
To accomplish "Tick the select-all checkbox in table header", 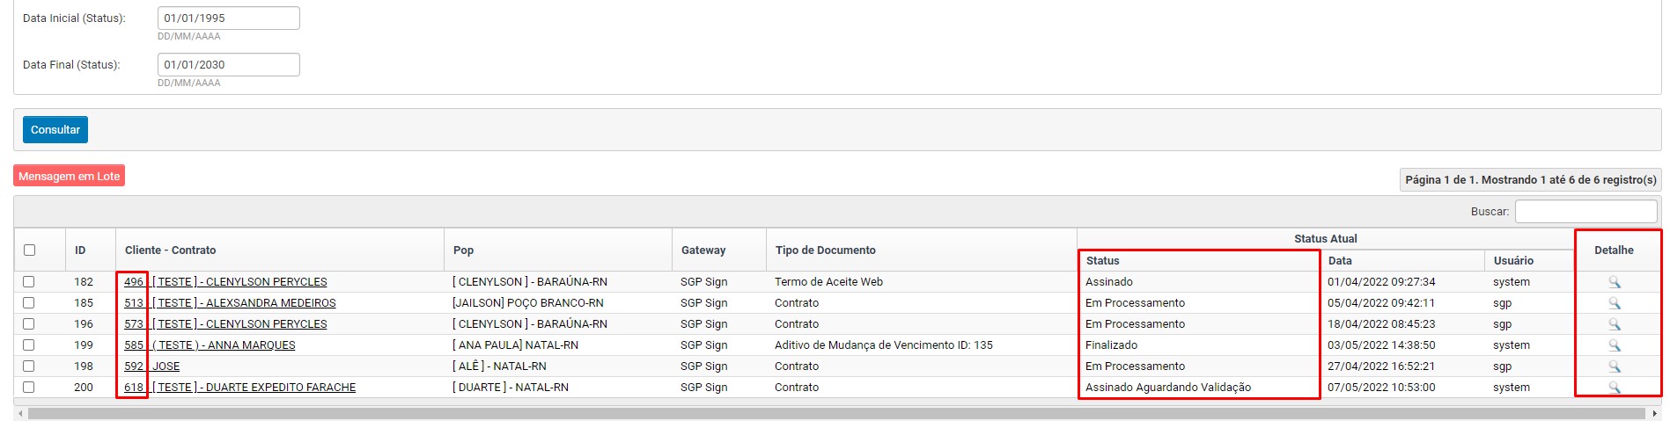I will coord(29,250).
